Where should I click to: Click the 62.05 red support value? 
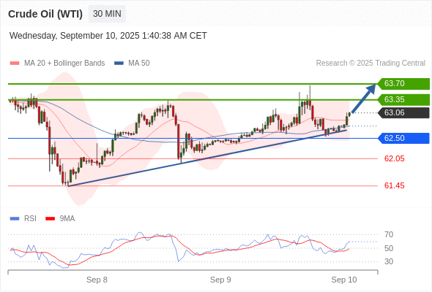pyautogui.click(x=395, y=158)
